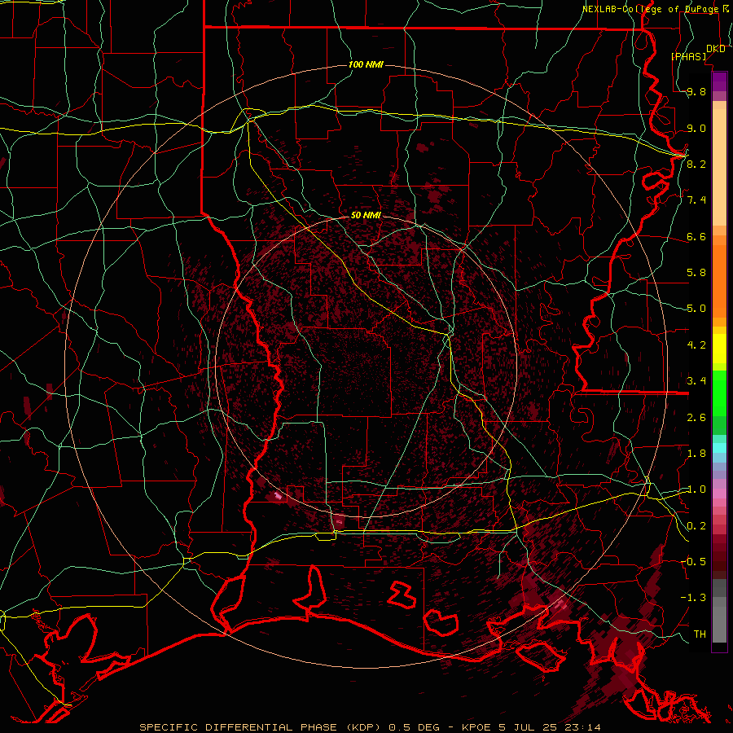Pick the gray segment near TH label
Image resolution: width=733 pixels, height=733 pixels.
pyautogui.click(x=719, y=624)
